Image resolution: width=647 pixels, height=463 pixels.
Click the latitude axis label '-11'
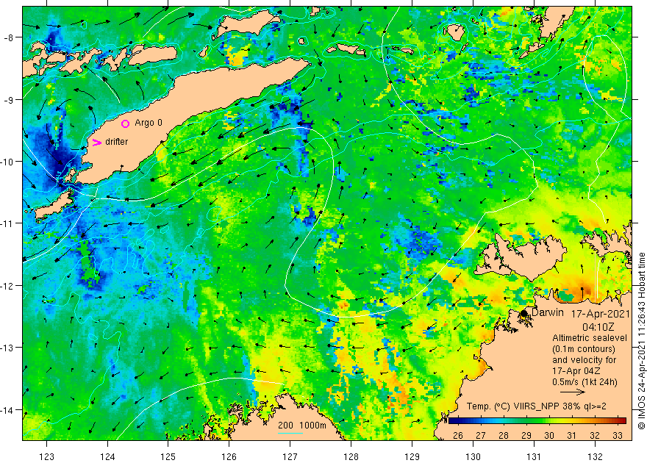pos(7,223)
